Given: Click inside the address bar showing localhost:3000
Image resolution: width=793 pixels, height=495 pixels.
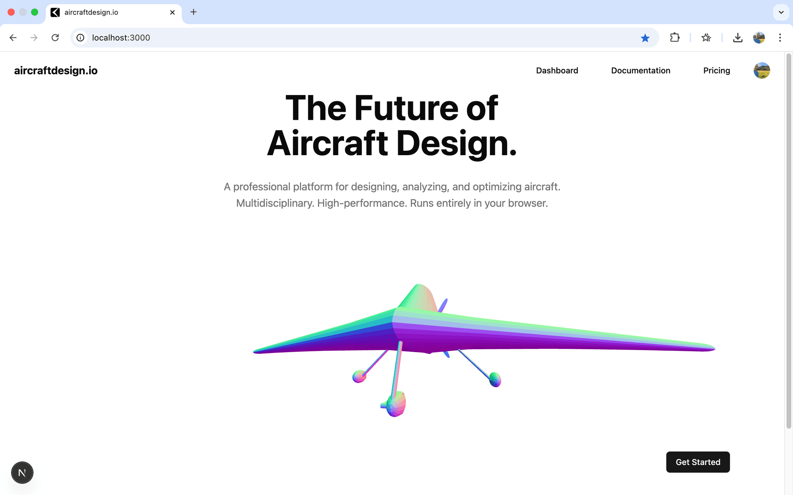Looking at the screenshot, I should (289, 38).
